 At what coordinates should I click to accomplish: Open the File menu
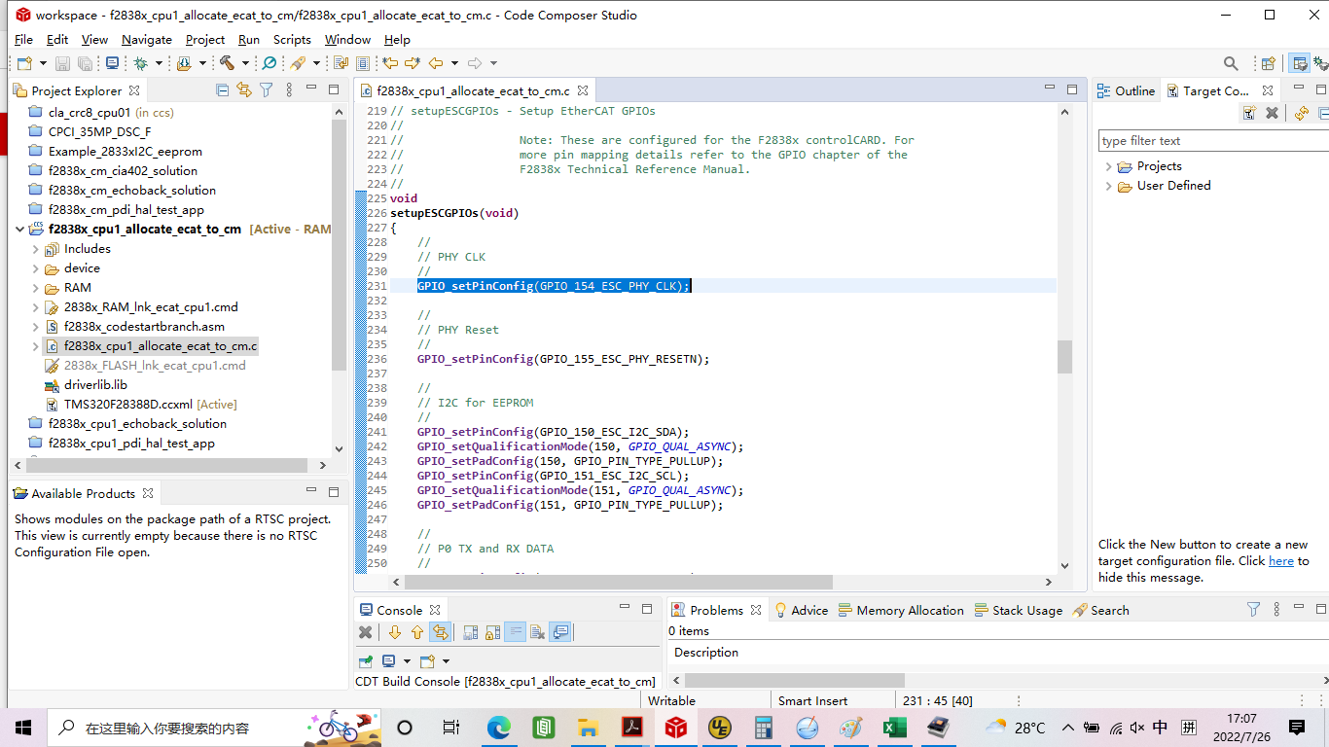point(23,40)
